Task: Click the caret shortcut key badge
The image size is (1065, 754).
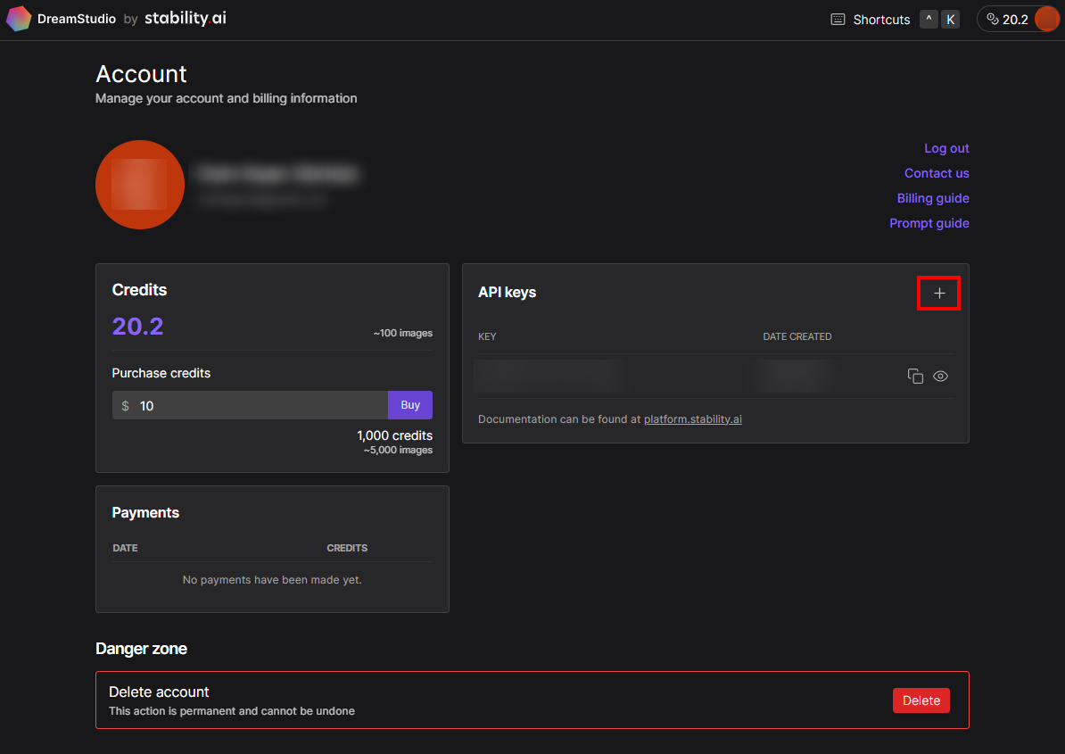Action: point(929,20)
